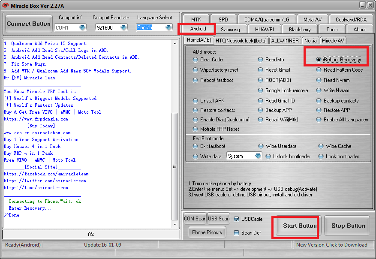The height and width of the screenshot is (259, 376).
Task: Switch to the SPD tab
Action: tap(223, 19)
